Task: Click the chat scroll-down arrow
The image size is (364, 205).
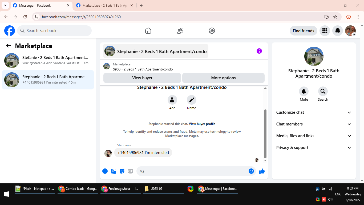Action: tap(265, 160)
